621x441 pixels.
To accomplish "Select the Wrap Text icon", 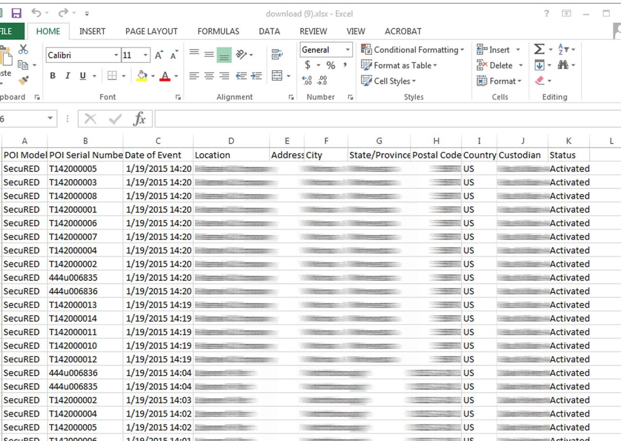I will coord(278,55).
